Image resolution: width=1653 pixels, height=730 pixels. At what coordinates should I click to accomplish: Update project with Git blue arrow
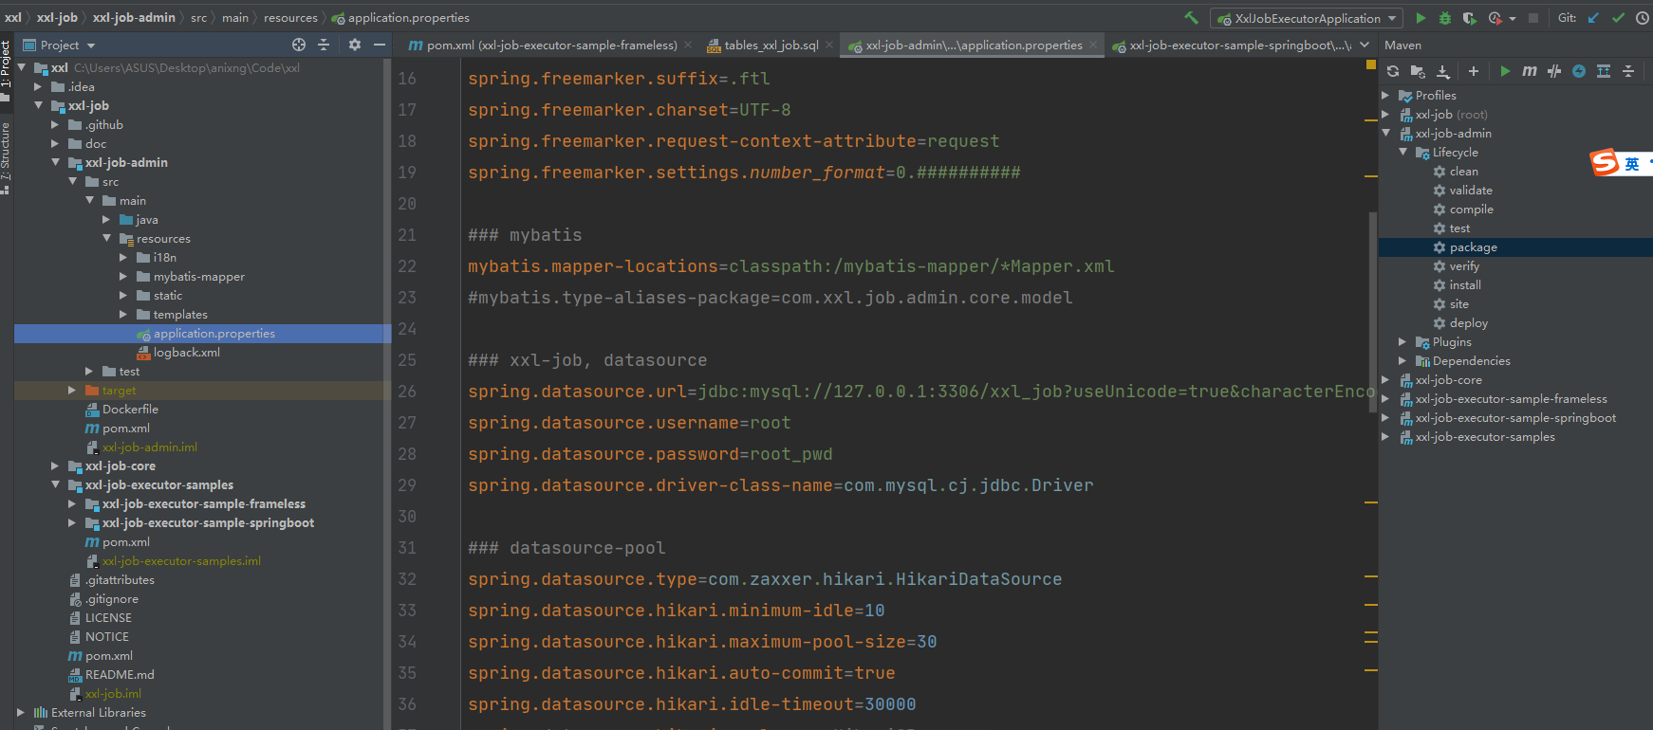[1593, 18]
